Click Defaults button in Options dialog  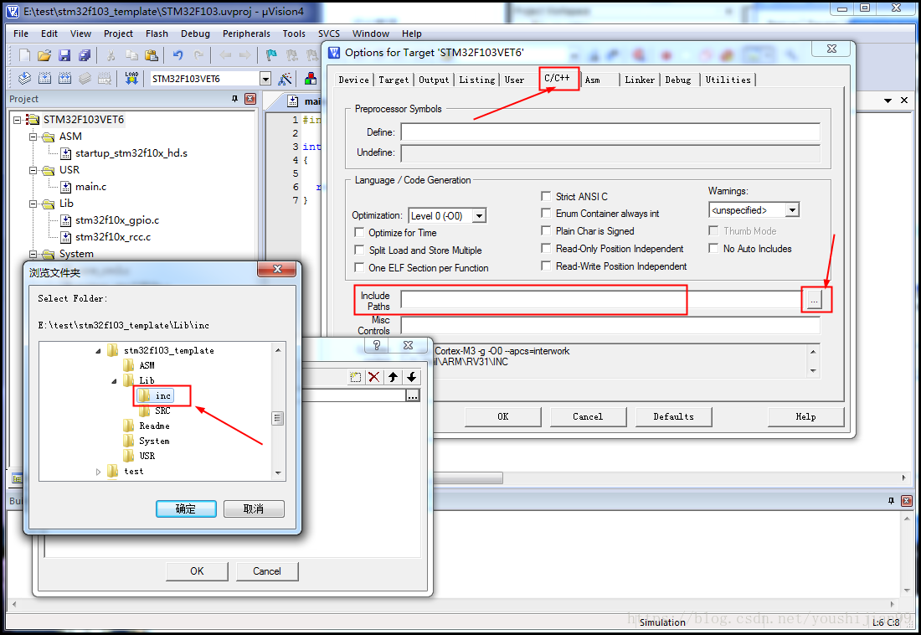pos(674,416)
